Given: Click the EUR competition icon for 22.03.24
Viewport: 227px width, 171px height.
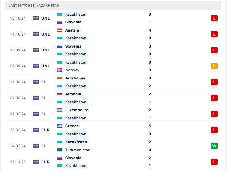Looking at the screenshot, I should click(x=36, y=130).
